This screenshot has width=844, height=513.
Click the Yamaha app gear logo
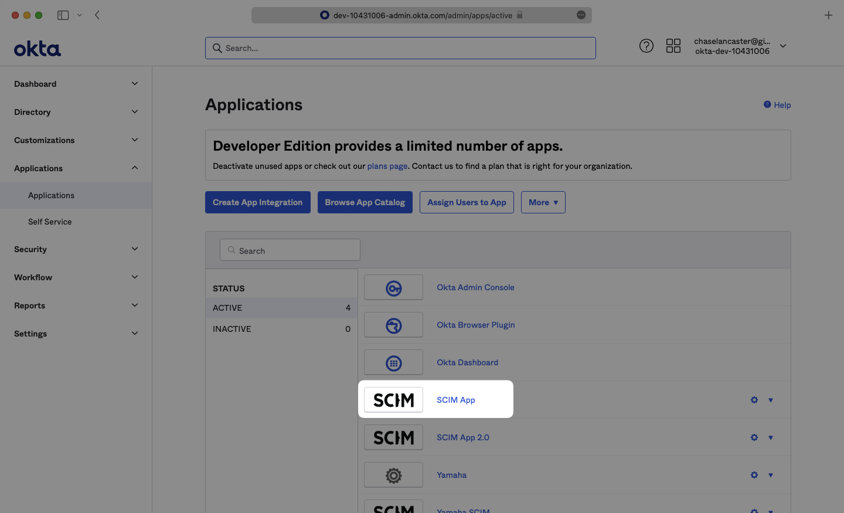click(x=393, y=475)
